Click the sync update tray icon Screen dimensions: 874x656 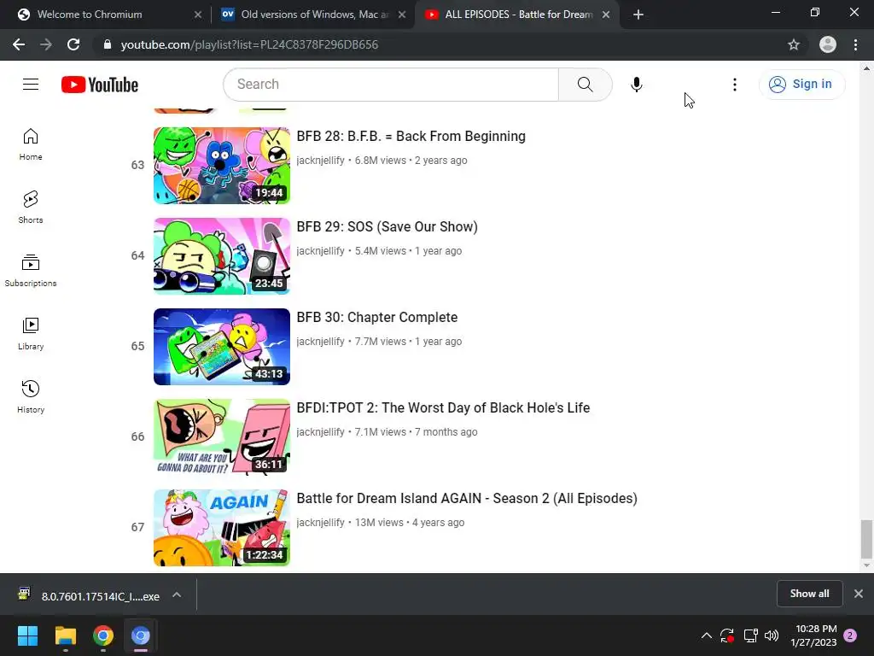(x=727, y=635)
